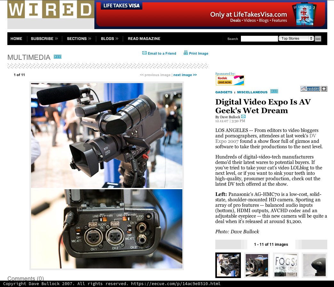Click the Comments (0) heading
The height and width of the screenshot is (287, 334).
click(26, 278)
